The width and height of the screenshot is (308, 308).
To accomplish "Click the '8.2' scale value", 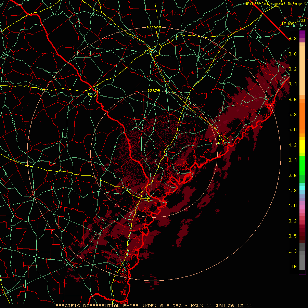I will point(293,69).
